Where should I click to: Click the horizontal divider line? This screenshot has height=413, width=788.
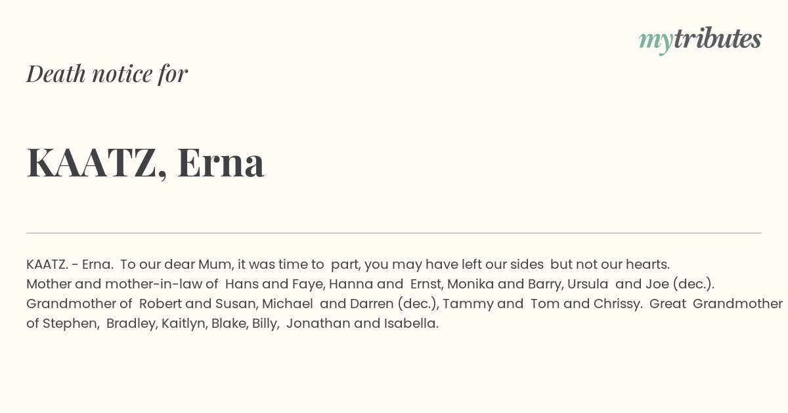click(394, 233)
